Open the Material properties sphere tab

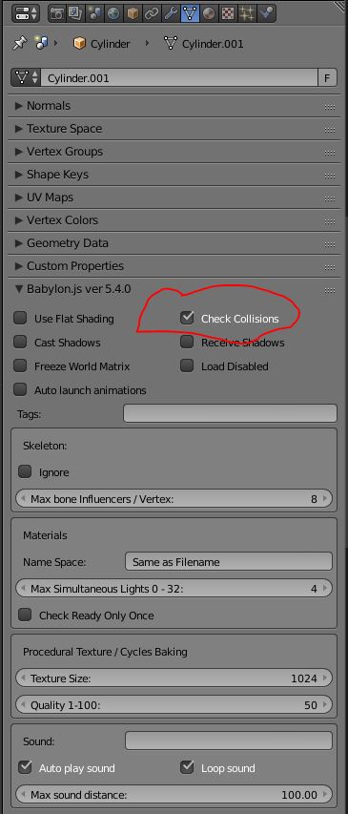pos(209,13)
